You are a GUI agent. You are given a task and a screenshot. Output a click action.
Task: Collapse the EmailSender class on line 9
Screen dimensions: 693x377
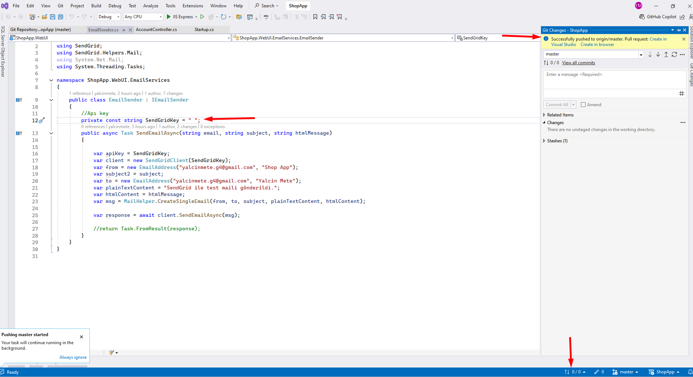[51, 100]
